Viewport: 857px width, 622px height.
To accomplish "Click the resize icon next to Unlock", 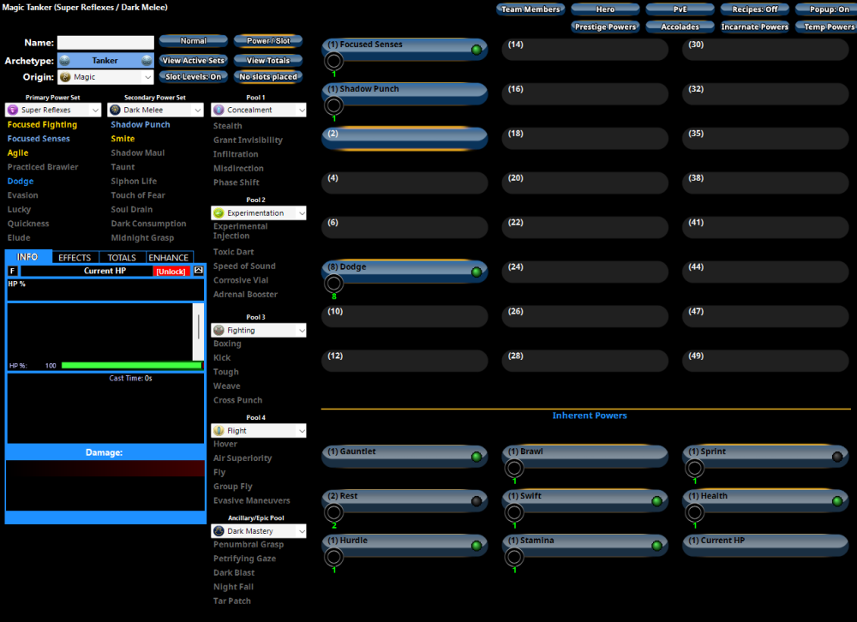I will coord(199,271).
